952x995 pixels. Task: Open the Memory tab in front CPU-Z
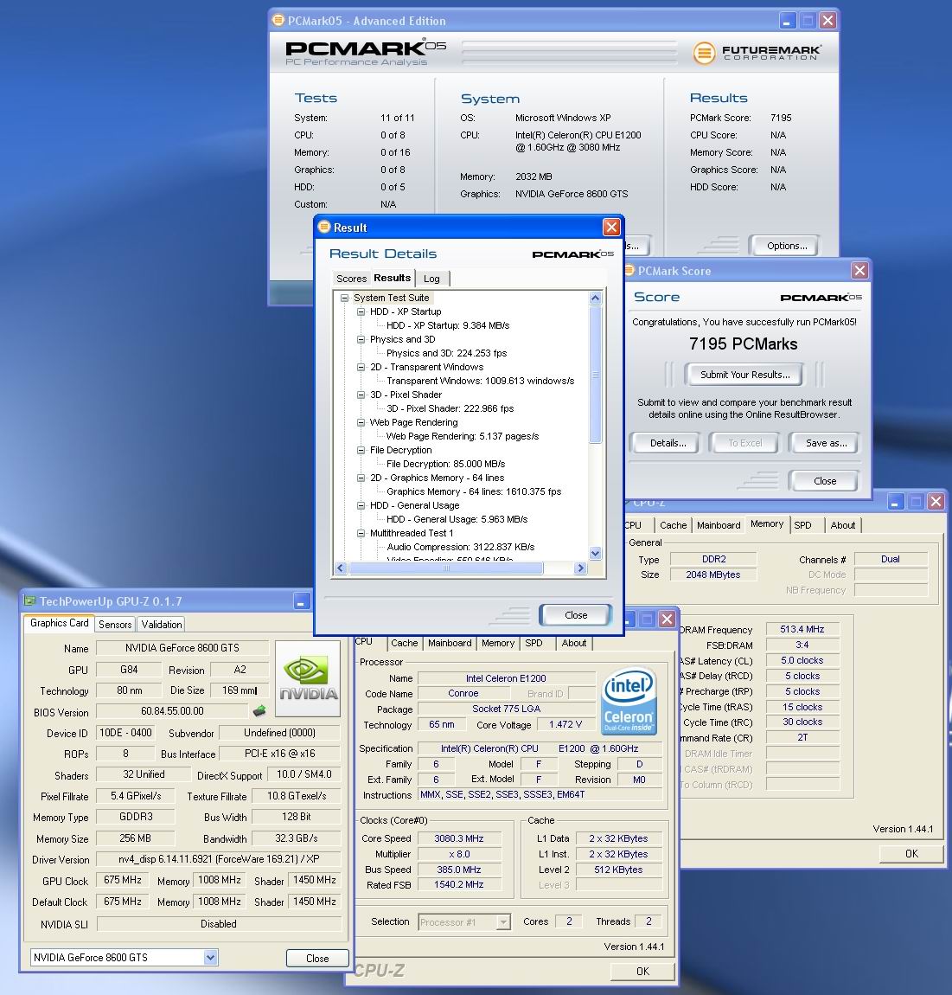point(498,643)
